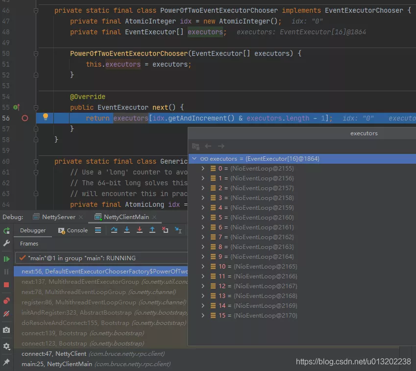
Task: Collapse the executors root node
Action: click(x=195, y=159)
